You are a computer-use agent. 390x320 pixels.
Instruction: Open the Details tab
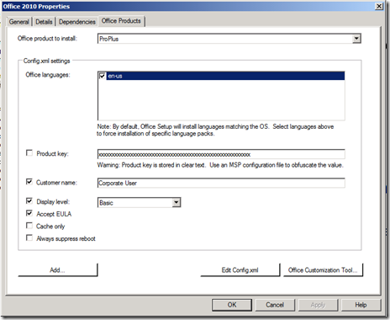[x=44, y=22]
